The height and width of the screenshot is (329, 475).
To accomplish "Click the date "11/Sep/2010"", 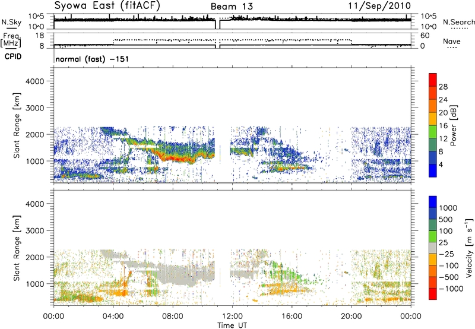I will (379, 6).
